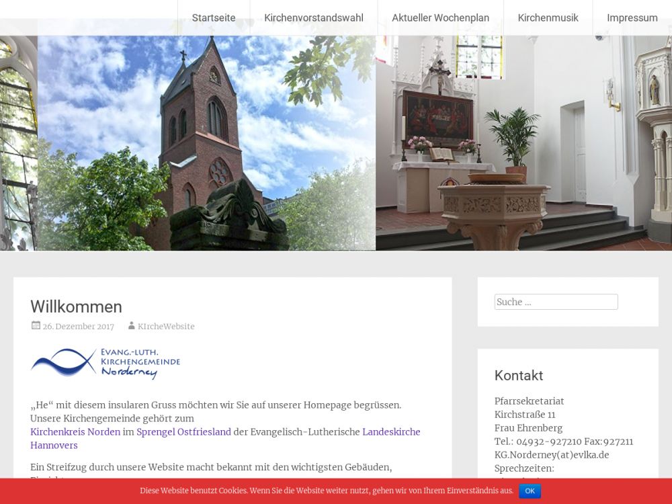Open Aktueller Wochenplan in navigation
The height and width of the screenshot is (504, 672).
440,18
